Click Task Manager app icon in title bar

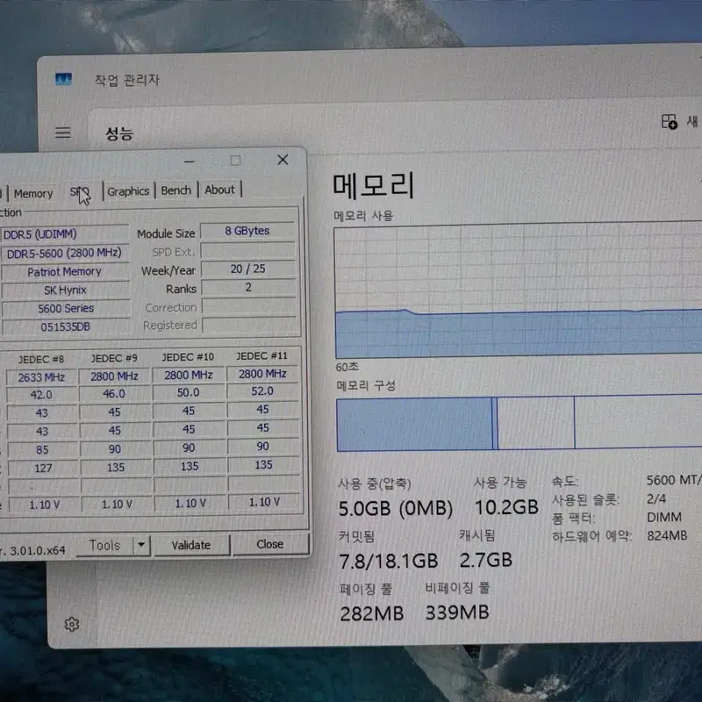coord(63,79)
